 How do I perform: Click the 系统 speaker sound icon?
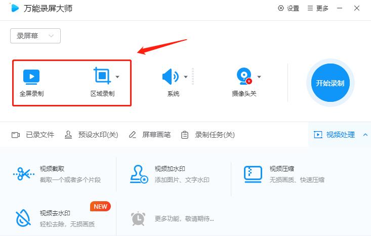point(171,77)
